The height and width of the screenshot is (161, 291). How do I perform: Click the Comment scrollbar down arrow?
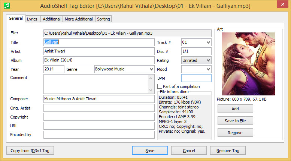coord(151,90)
